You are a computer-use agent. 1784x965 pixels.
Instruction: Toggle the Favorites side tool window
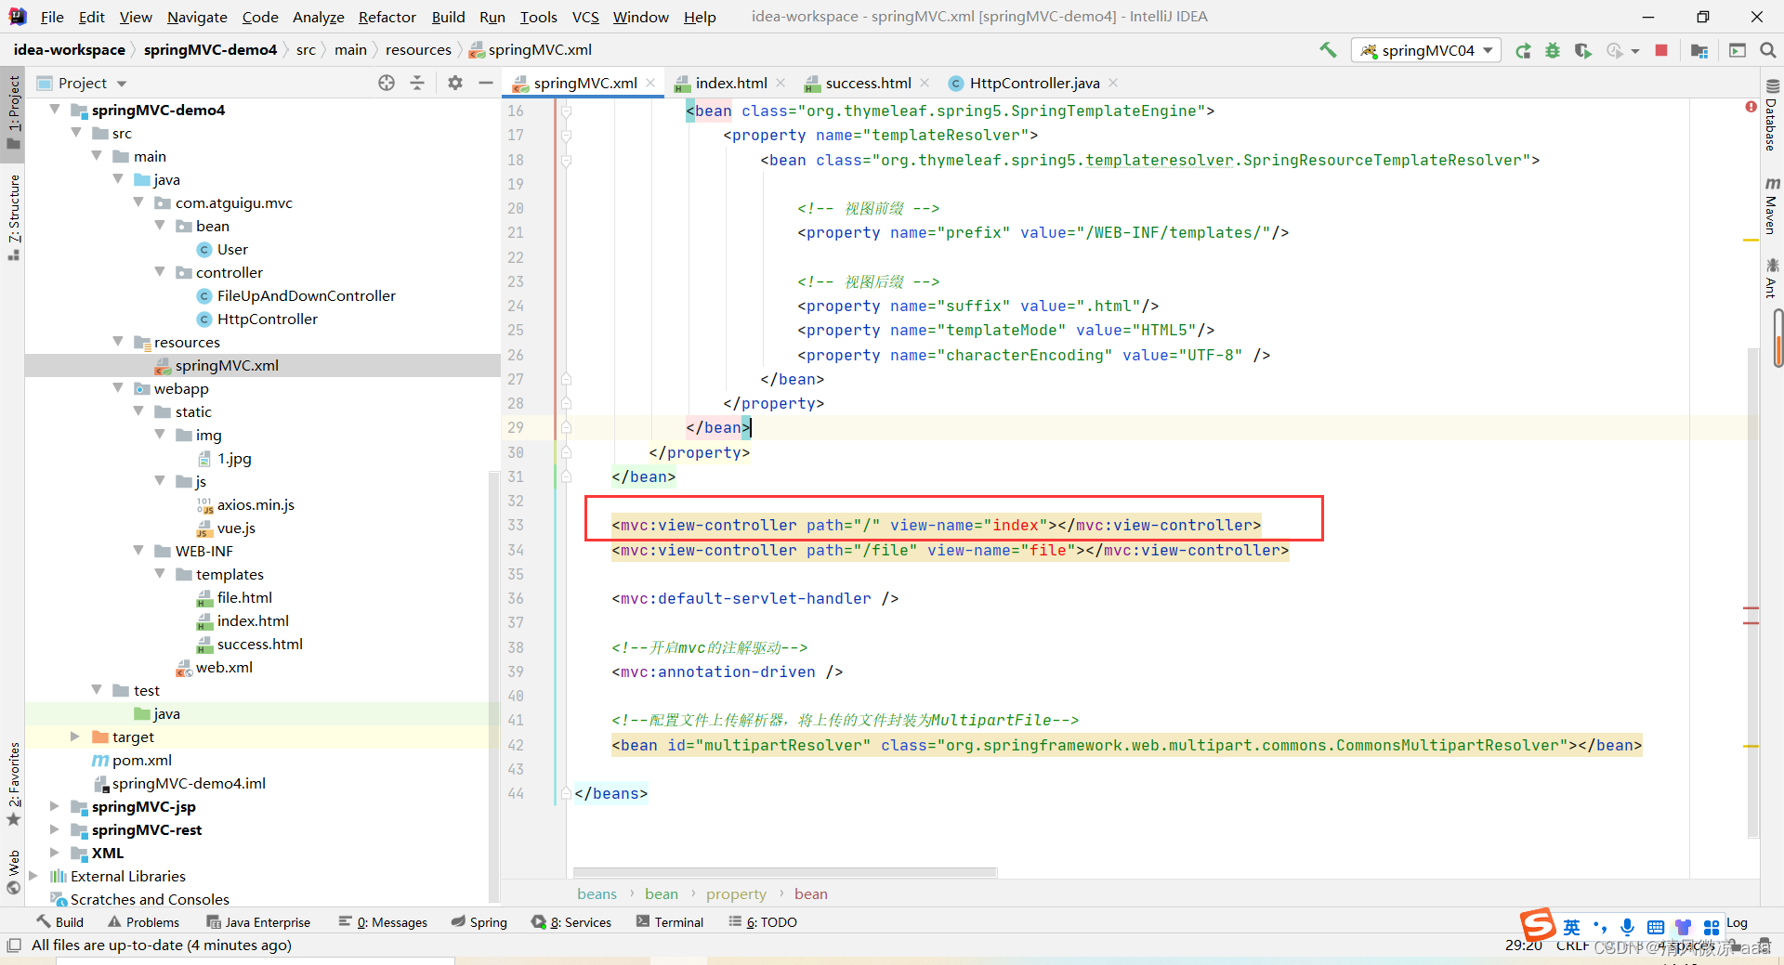point(13,783)
